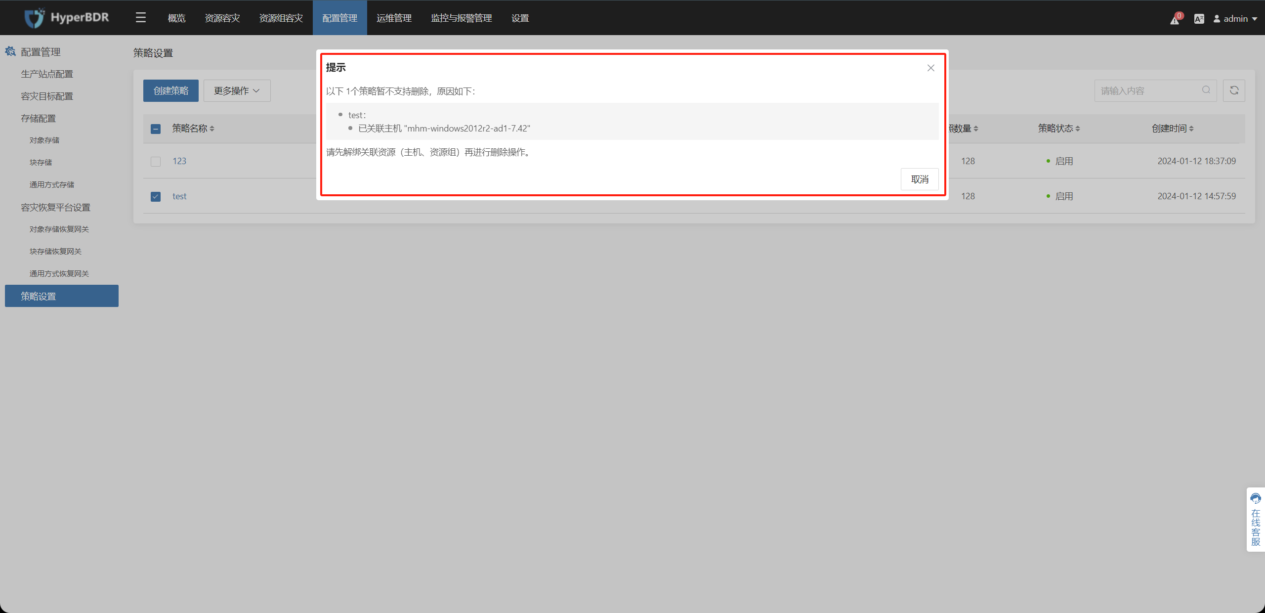Switch language with the translate icon
This screenshot has height=613, width=1265.
click(1199, 19)
